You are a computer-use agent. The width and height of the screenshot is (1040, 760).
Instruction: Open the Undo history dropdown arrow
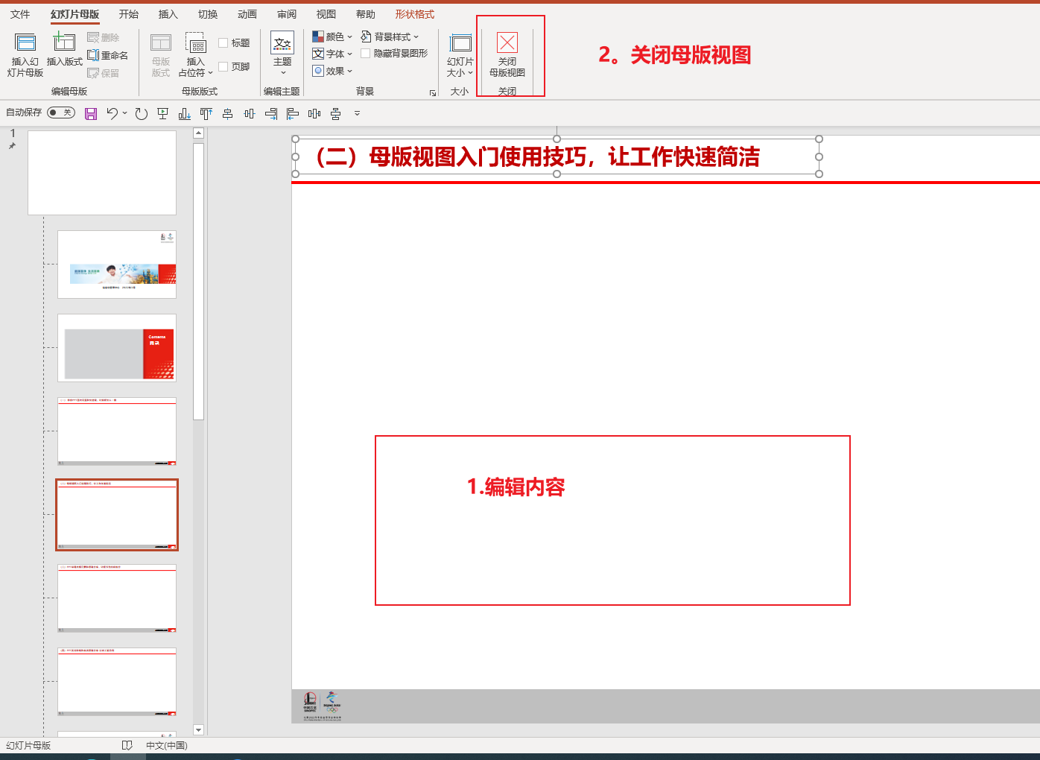(124, 113)
